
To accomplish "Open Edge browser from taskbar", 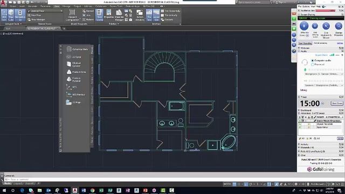I will coord(22,190).
